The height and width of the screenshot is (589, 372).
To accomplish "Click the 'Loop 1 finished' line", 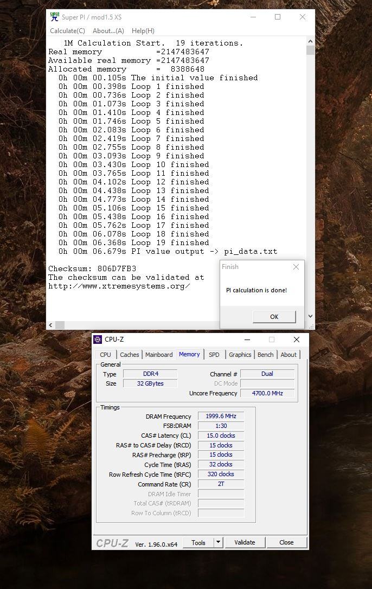I will tap(131, 86).
